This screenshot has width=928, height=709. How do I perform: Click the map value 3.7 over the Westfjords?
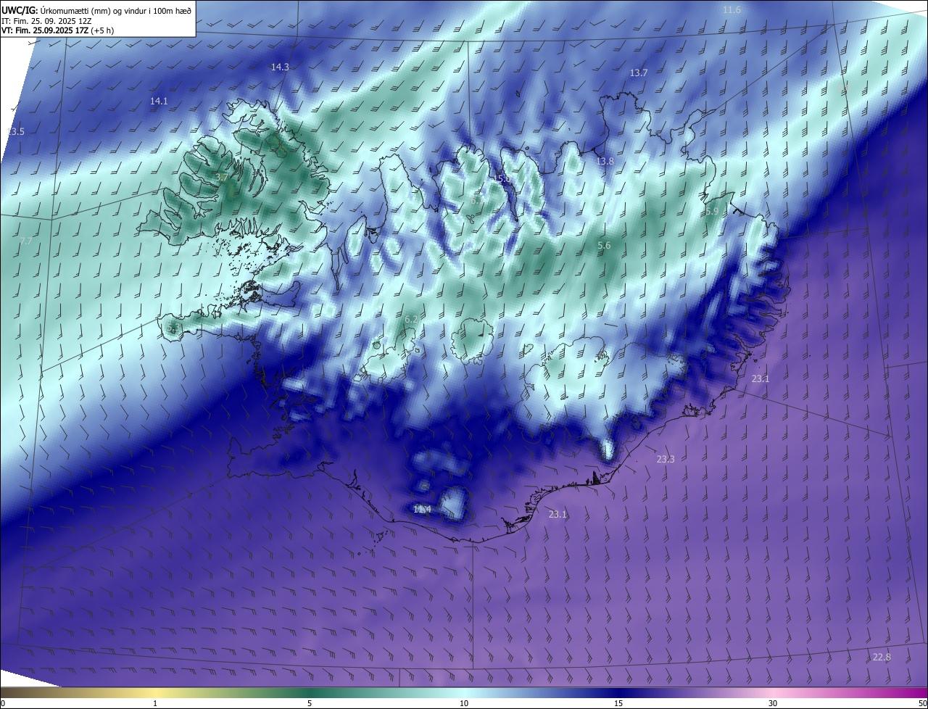[222, 178]
